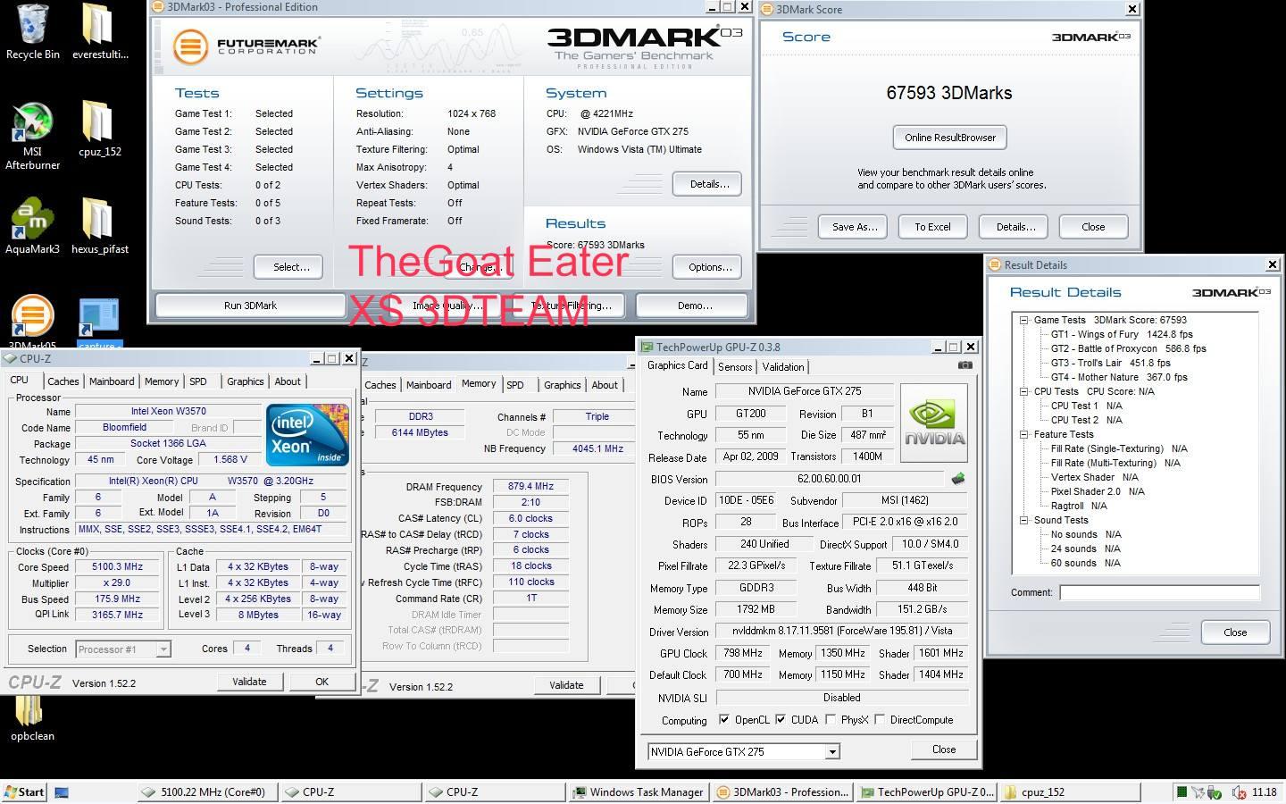This screenshot has width=1286, height=804.
Task: Click OK in the CPU-Z window
Action: tap(322, 682)
